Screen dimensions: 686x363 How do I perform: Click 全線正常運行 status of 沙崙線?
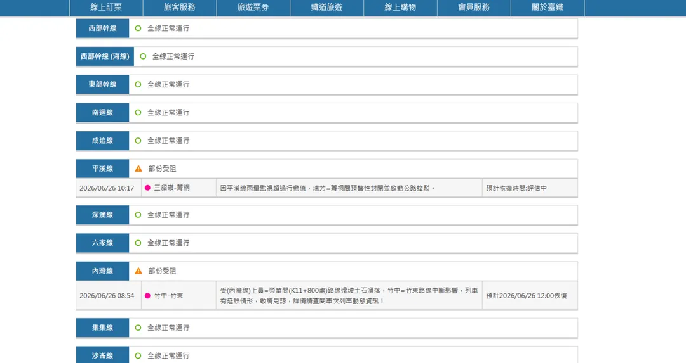tap(168, 356)
